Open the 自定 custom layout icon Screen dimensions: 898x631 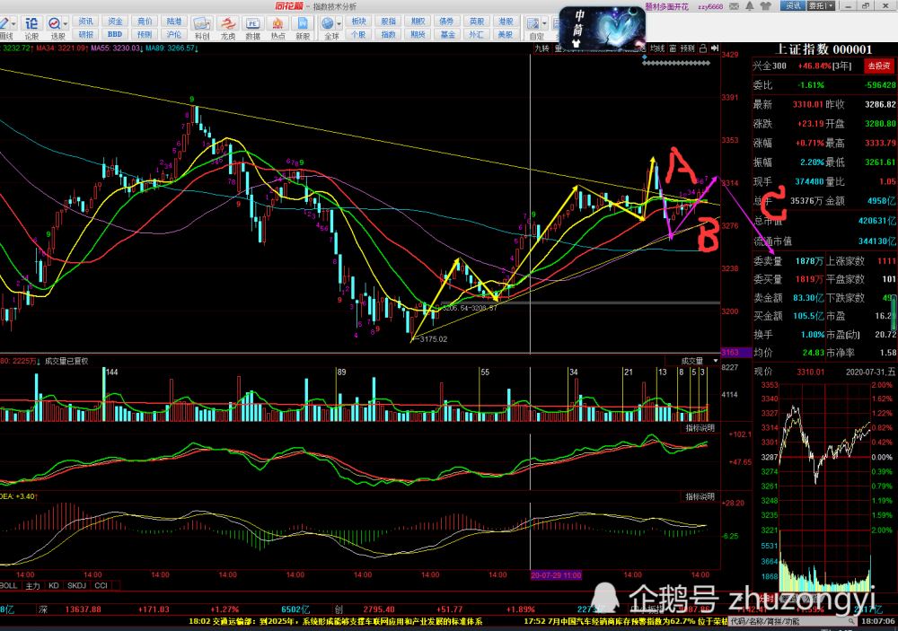[533, 23]
